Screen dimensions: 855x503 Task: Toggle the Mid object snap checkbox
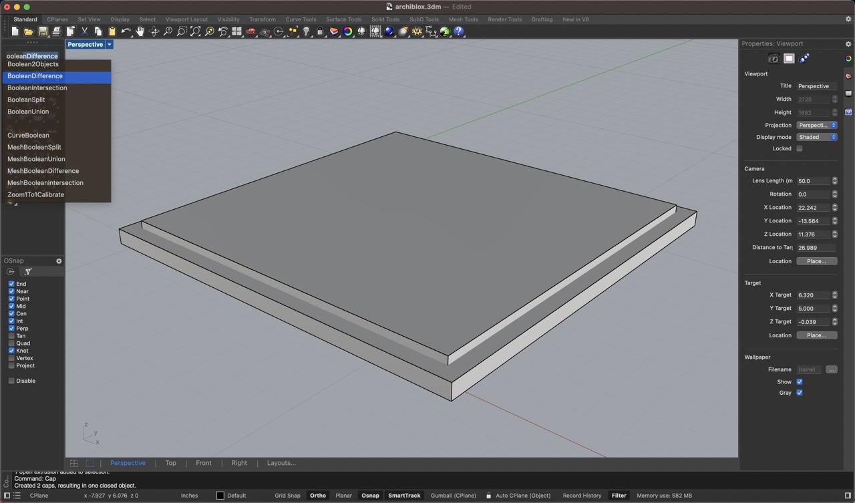click(x=11, y=306)
